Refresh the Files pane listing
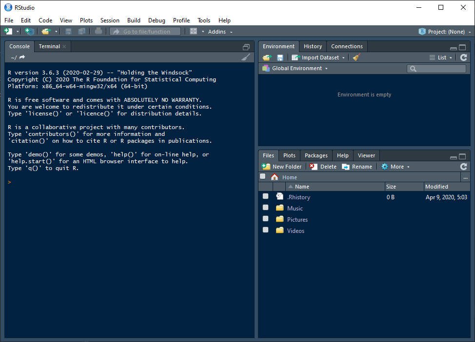The image size is (475, 342). point(463,166)
